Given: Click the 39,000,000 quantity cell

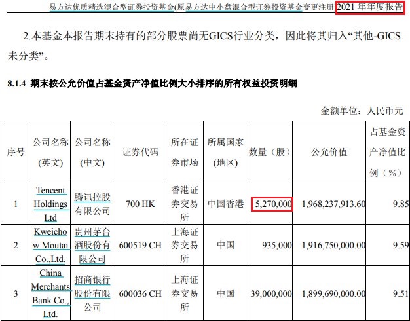Looking at the screenshot, I should click(272, 293).
